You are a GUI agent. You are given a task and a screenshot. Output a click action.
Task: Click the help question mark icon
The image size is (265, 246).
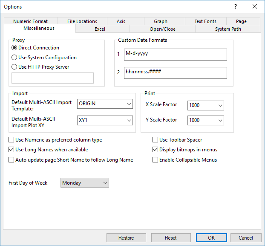coord(236,6)
